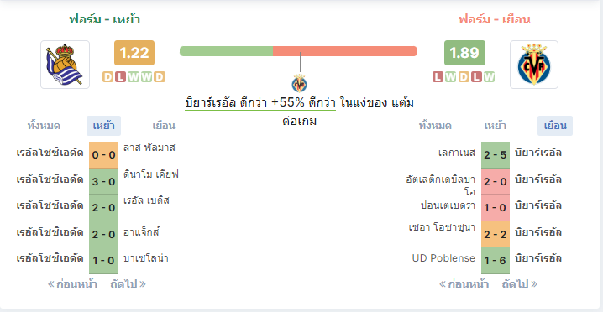603x312 pixels.
Task: Go to ก่อนหน้า in home matches list
Action: point(72,284)
